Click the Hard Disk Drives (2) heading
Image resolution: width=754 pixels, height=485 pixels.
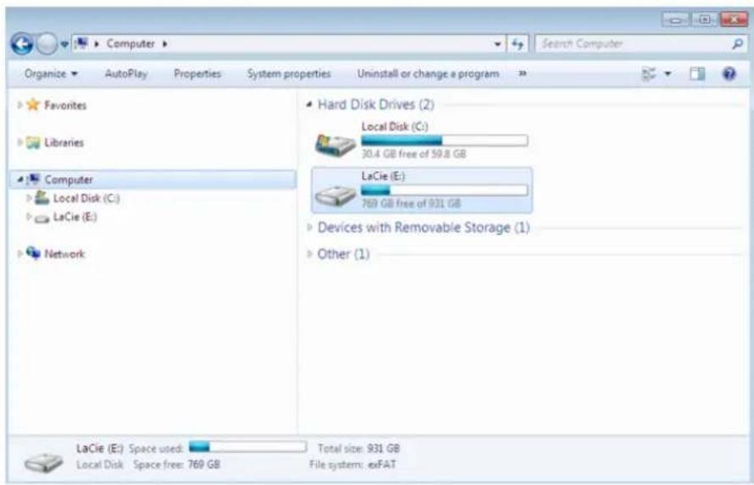376,104
